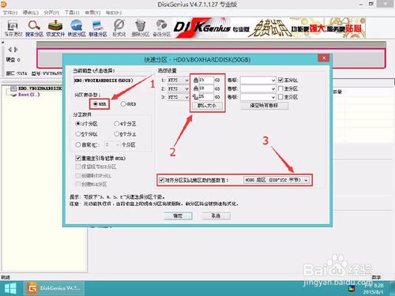Image resolution: width=395 pixels, height=296 pixels.
Task: Open the View (查看) menu
Action: coord(92,13)
